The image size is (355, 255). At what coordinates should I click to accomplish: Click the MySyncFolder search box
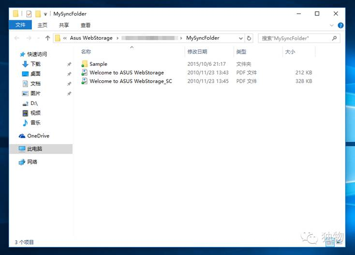pyautogui.click(x=295, y=38)
